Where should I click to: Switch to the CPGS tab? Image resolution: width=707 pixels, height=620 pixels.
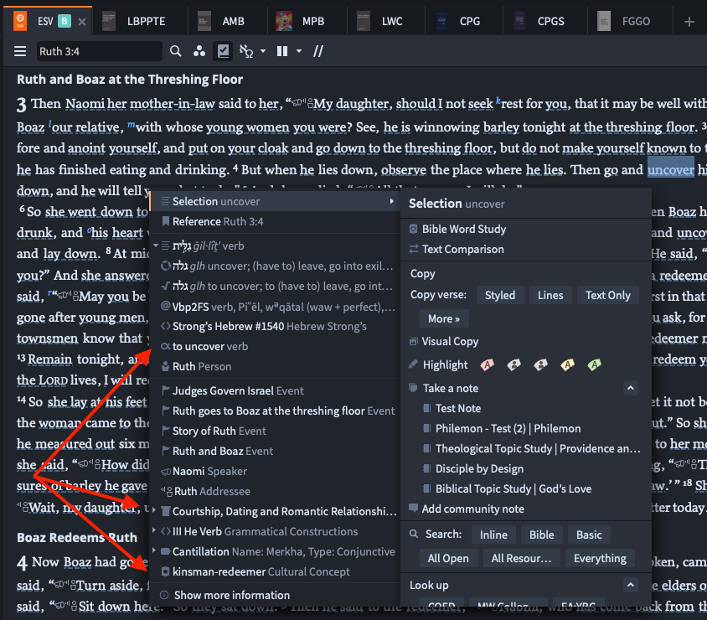click(550, 21)
